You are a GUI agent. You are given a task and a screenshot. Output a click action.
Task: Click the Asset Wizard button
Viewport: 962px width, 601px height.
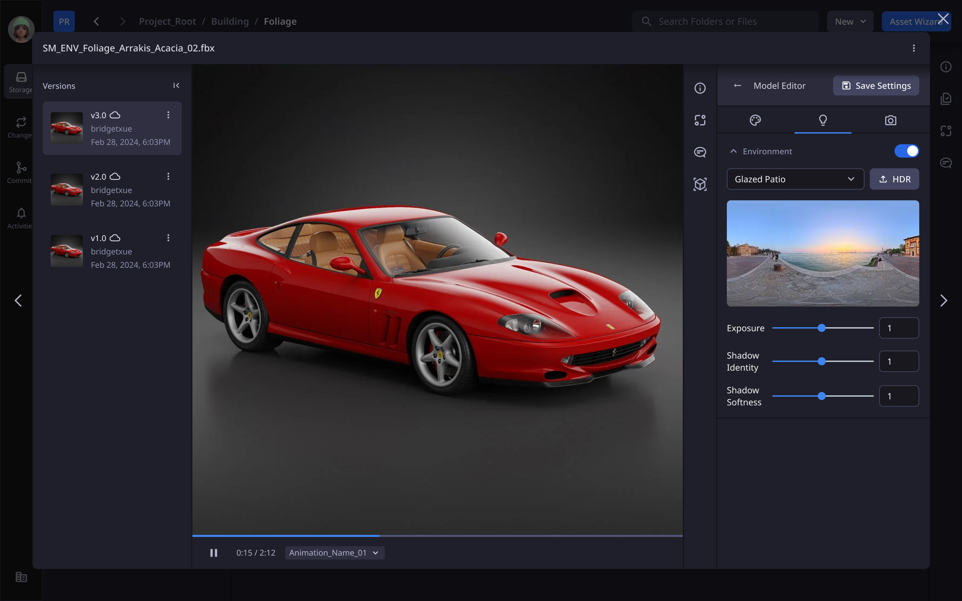pyautogui.click(x=916, y=21)
